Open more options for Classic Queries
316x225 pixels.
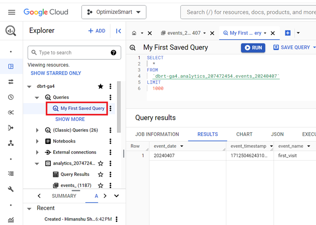pyautogui.click(x=110, y=130)
